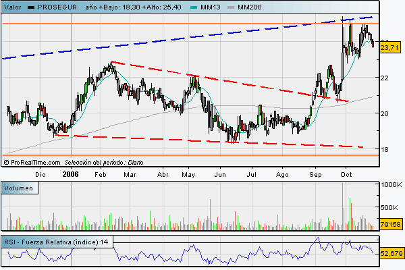This screenshot has height=270, width=405.
Task: Click the Valor header label
Action: tap(12, 7)
